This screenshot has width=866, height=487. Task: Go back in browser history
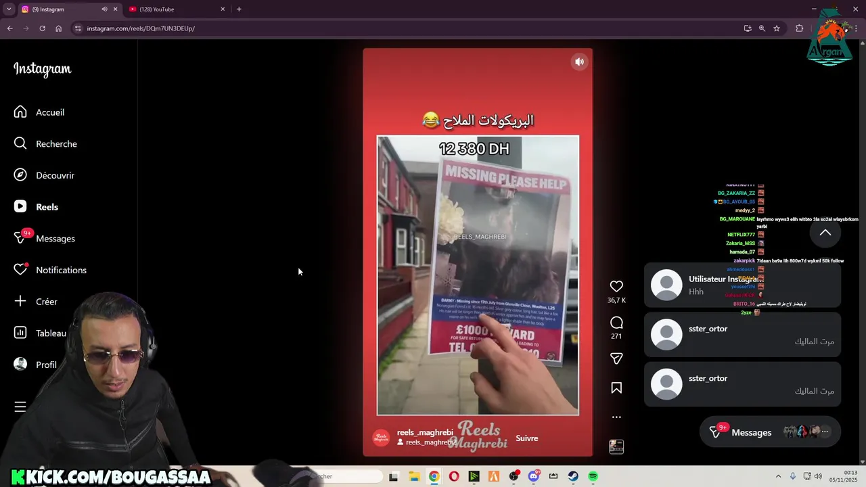click(9, 28)
